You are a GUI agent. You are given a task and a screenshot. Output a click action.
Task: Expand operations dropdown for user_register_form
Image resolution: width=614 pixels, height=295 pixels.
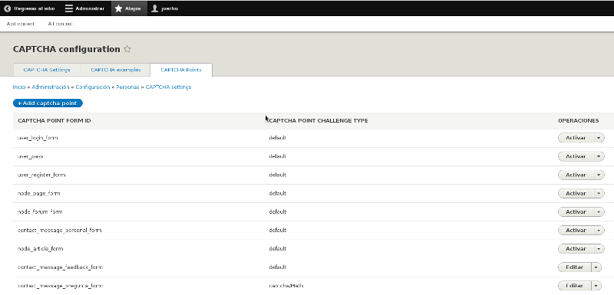click(599, 175)
